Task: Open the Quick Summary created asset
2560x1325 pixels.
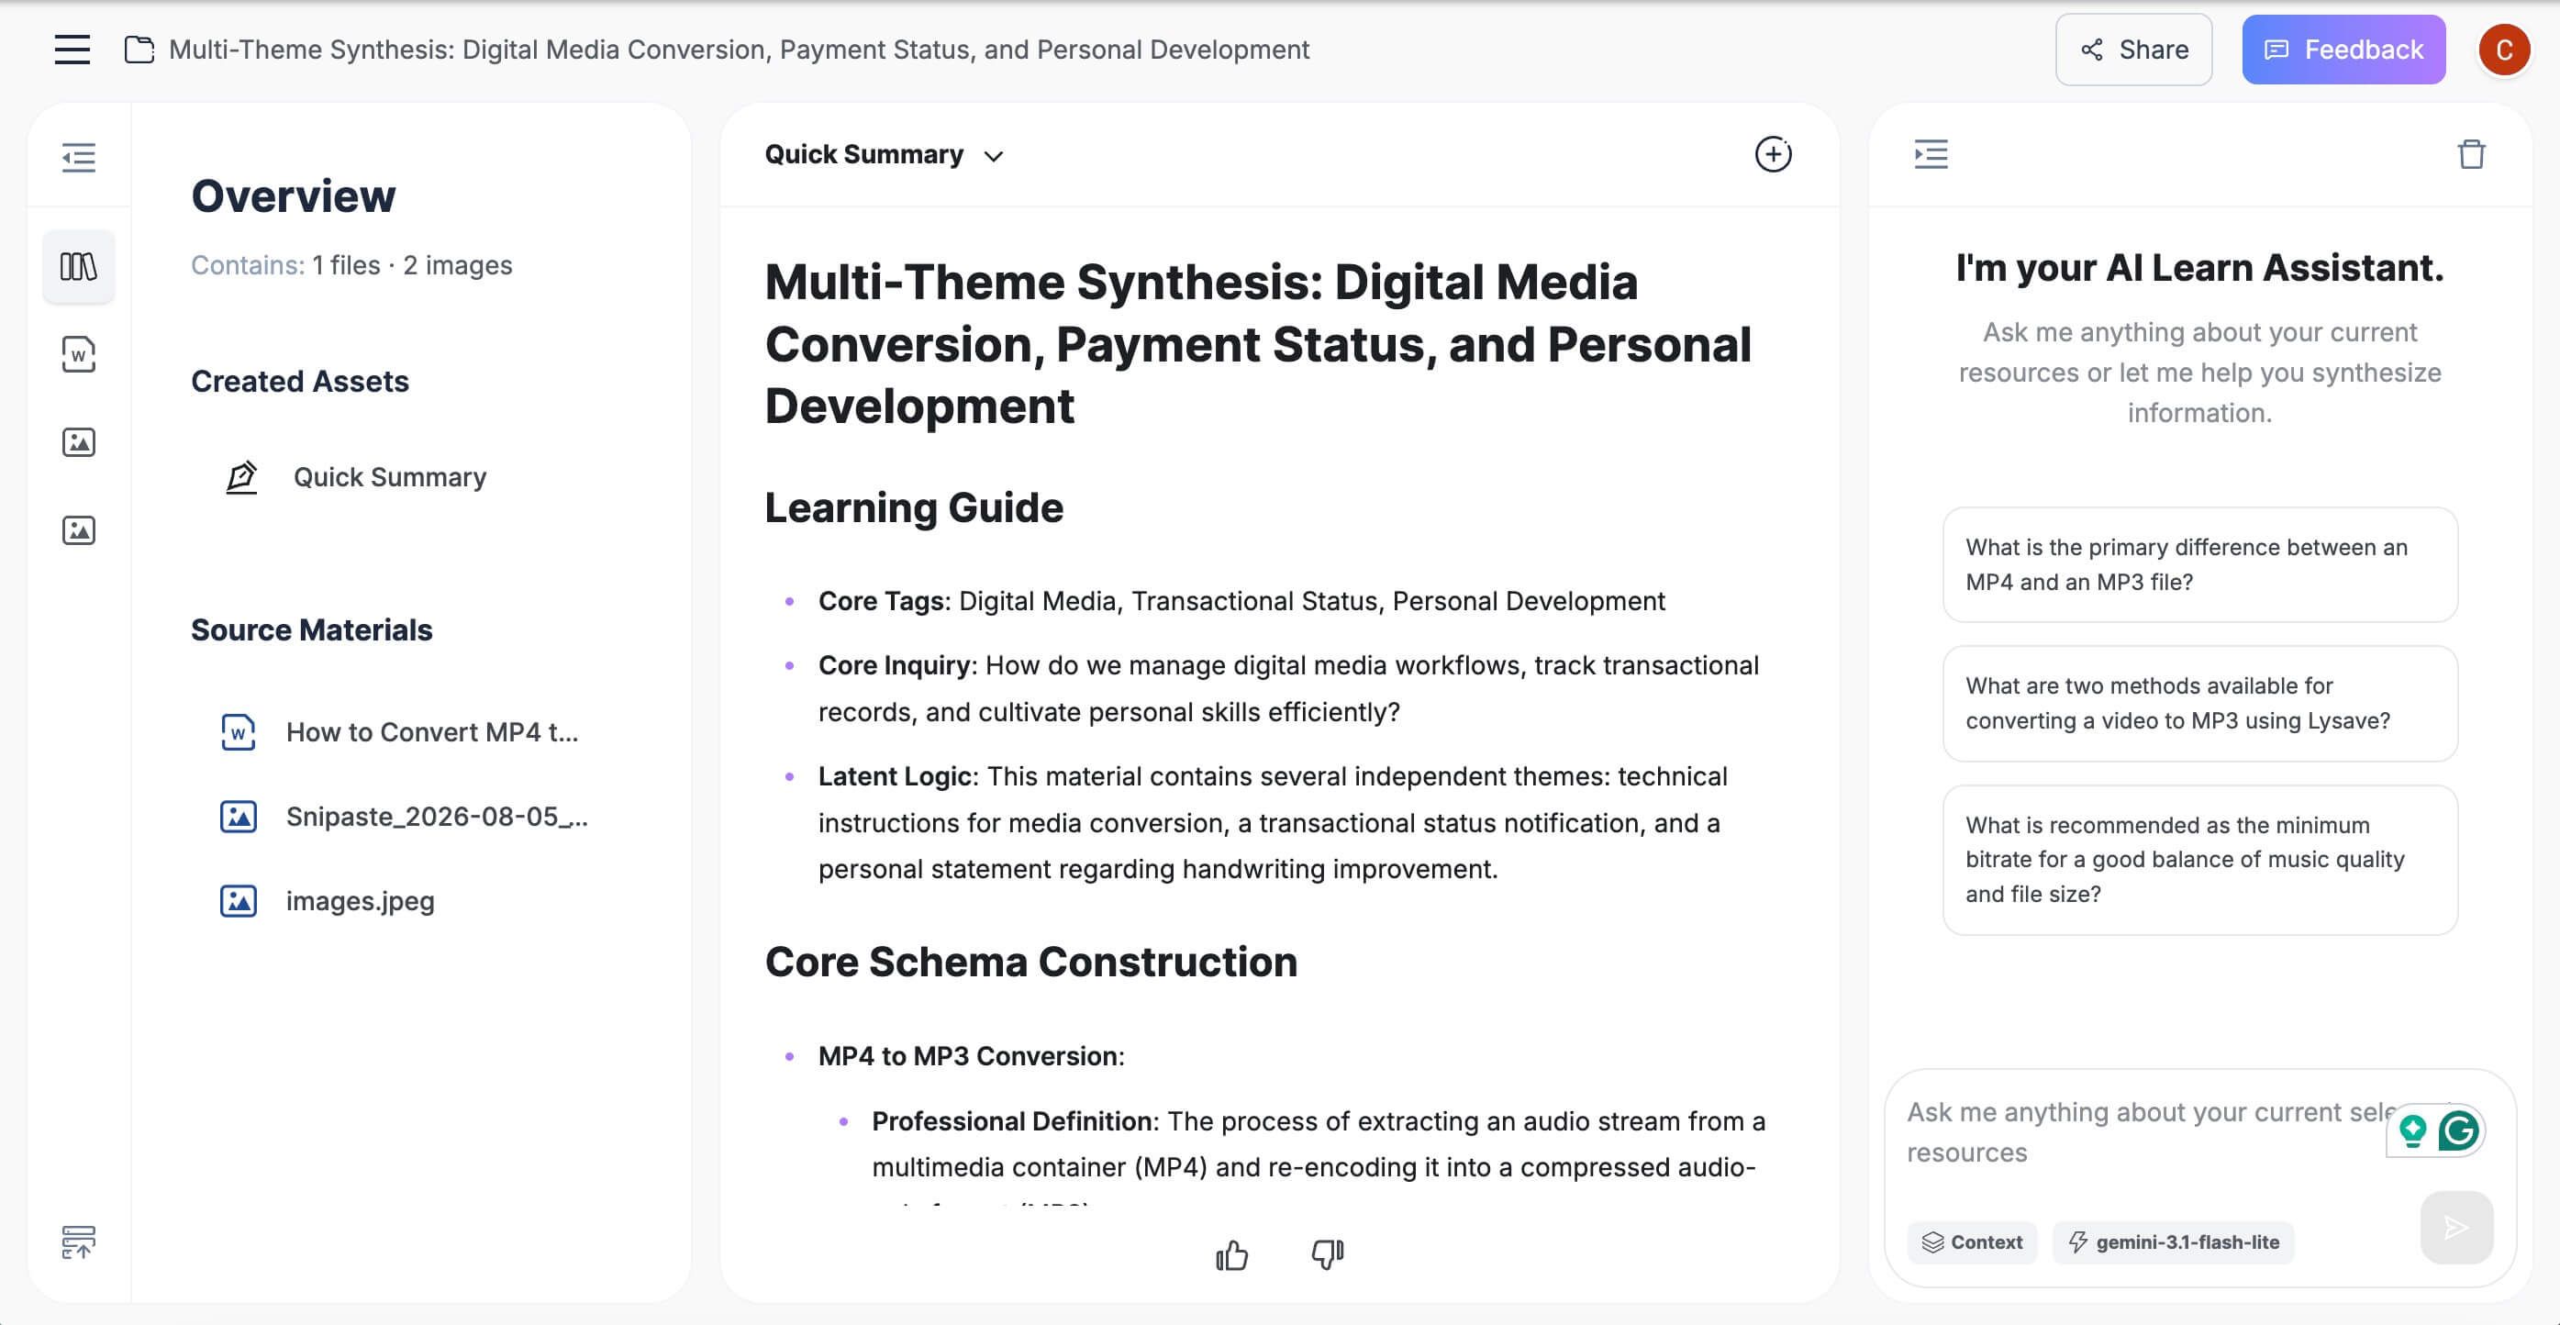Action: tap(390, 477)
